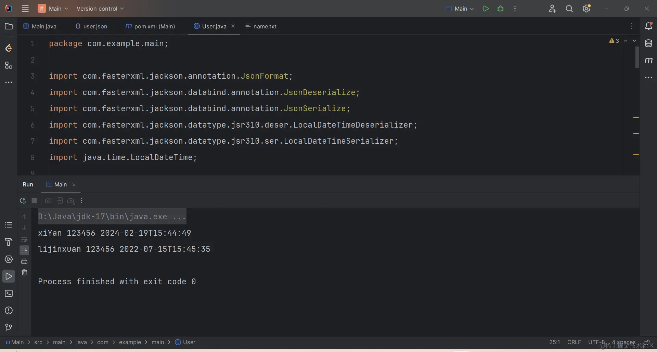
Task: Open Code With Me collaboration icon
Action: [x=552, y=9]
